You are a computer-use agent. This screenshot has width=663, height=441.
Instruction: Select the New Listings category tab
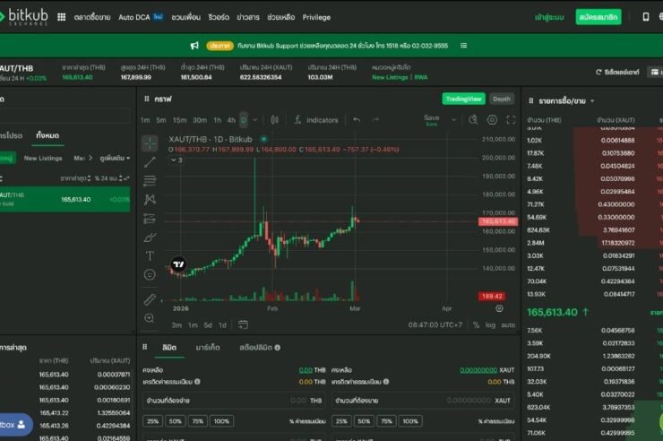pyautogui.click(x=43, y=158)
